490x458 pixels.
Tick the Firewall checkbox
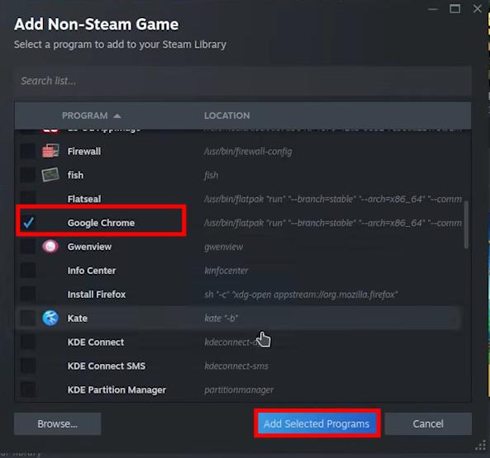[x=28, y=151]
